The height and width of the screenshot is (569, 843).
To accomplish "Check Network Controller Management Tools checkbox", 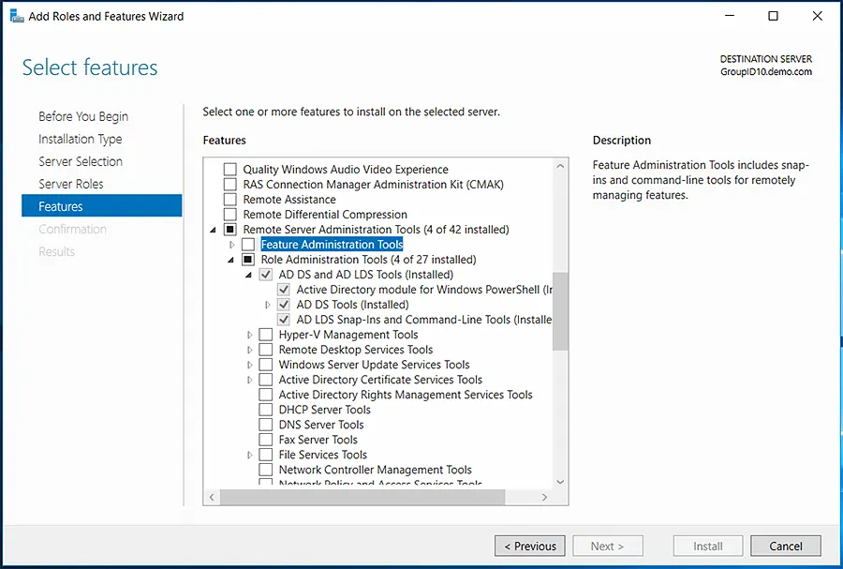I will pyautogui.click(x=266, y=470).
